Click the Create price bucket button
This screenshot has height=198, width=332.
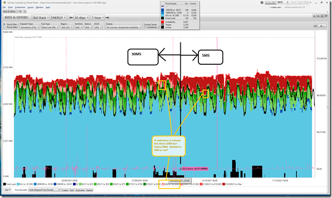click(65, 190)
